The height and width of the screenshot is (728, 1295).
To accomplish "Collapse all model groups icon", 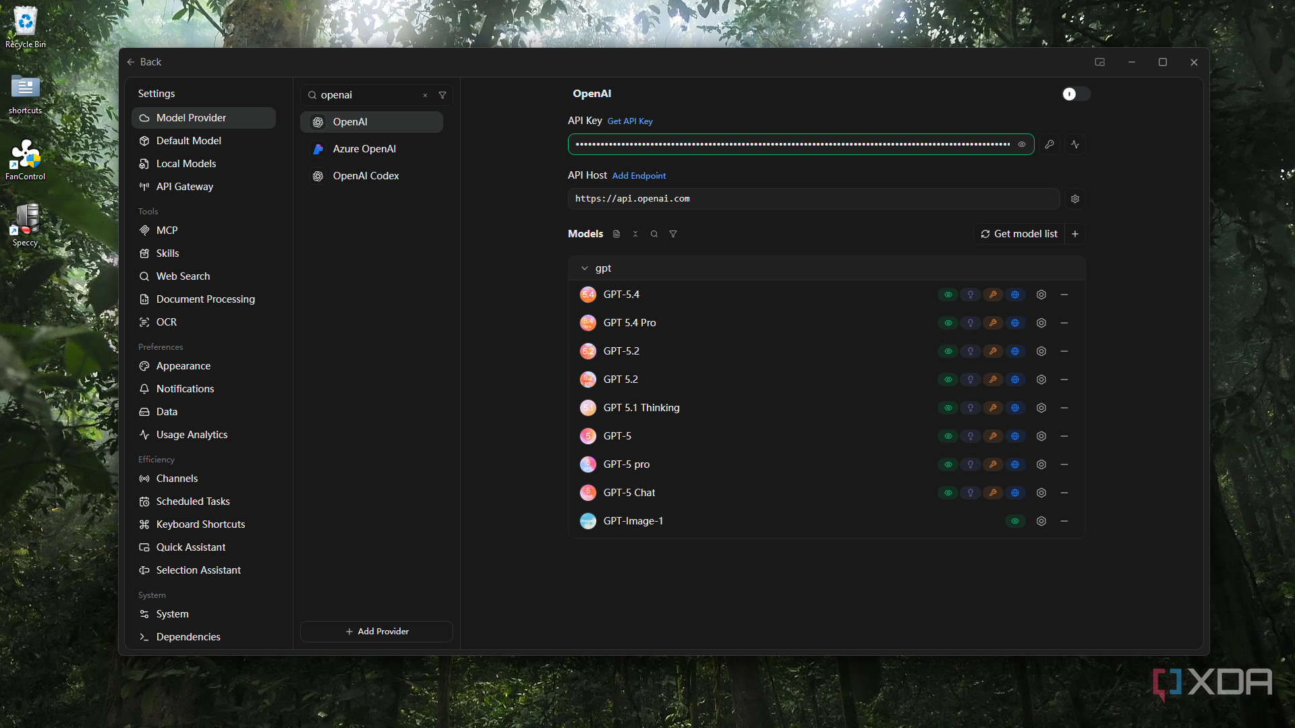I will 635,234.
